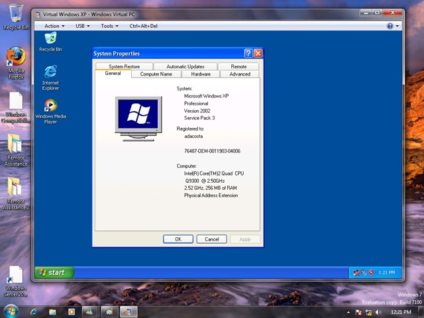This screenshot has width=424, height=318.
Task: Open the Action menu in Virtual PC
Action: tap(54, 26)
